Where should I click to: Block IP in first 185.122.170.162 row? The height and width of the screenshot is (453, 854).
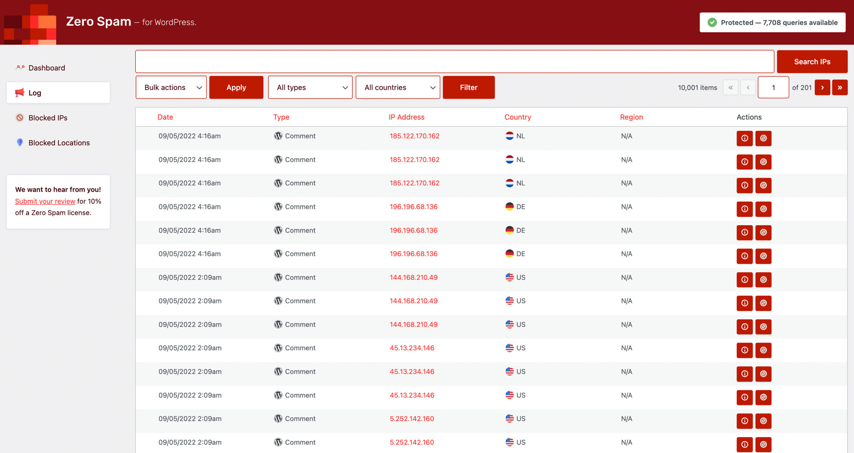point(763,138)
